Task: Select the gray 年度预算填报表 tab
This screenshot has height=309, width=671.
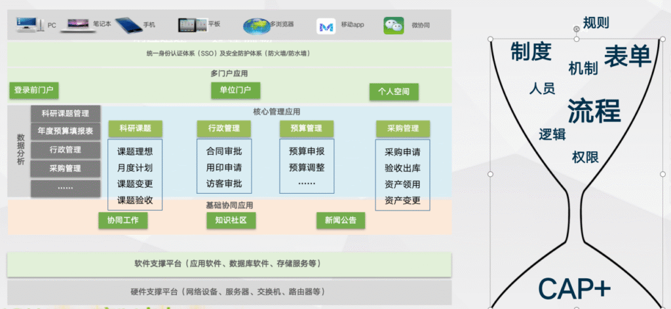Action: tap(66, 131)
